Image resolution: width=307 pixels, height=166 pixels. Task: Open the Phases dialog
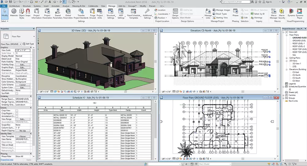pyautogui.click(x=235, y=13)
